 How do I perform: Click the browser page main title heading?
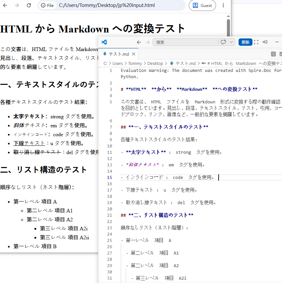(x=92, y=29)
